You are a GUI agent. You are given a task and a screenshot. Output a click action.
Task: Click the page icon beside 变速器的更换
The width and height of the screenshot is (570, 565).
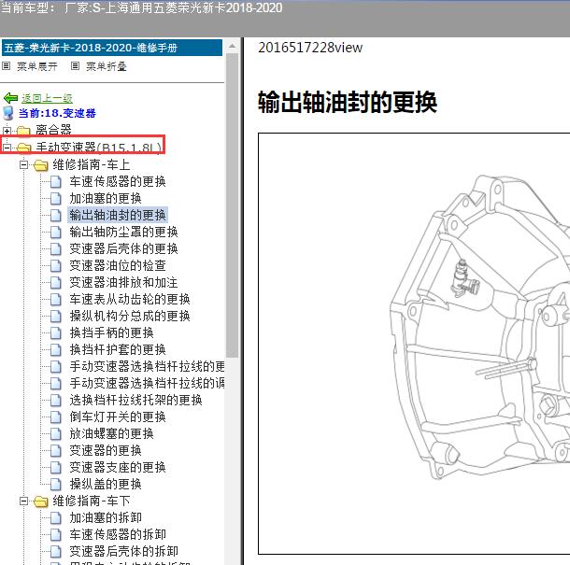(x=56, y=450)
